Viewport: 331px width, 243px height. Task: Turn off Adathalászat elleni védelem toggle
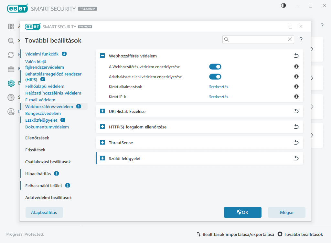click(x=215, y=77)
